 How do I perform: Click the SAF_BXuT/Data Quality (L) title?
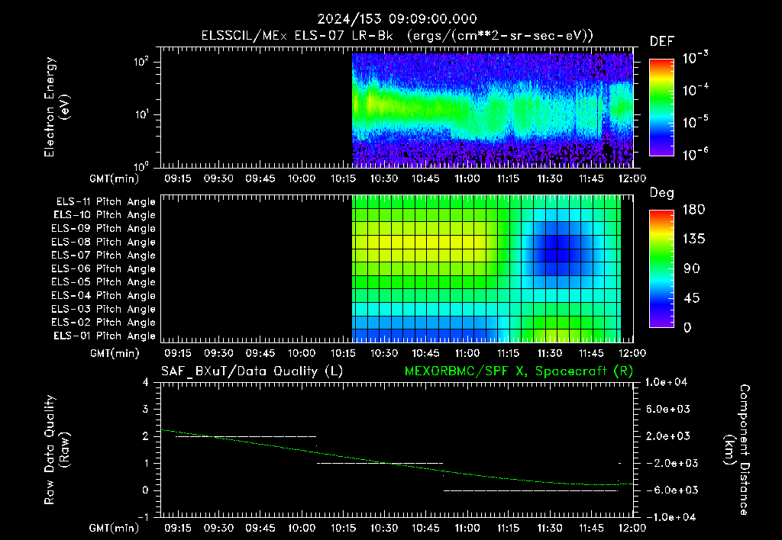[252, 371]
